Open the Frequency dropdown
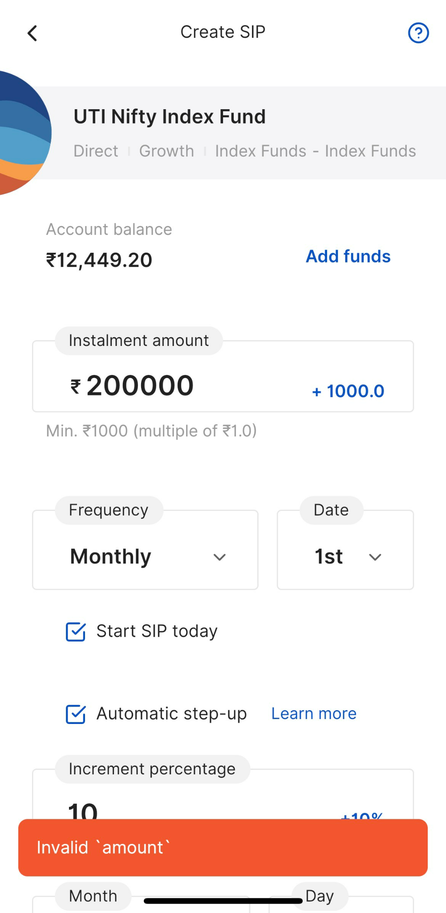Image resolution: width=446 pixels, height=913 pixels. pos(145,556)
